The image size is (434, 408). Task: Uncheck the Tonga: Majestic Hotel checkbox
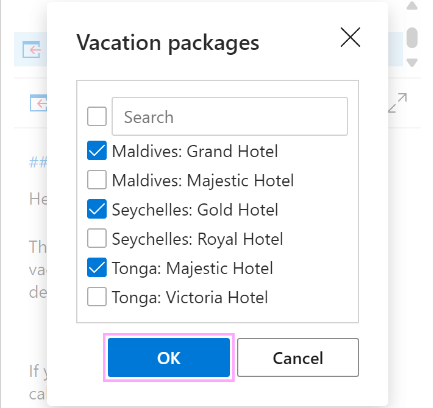[97, 267]
